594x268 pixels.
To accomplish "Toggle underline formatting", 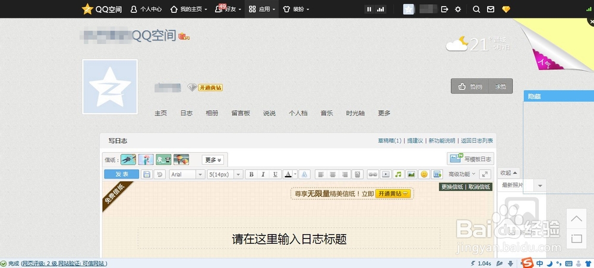I will coord(276,174).
